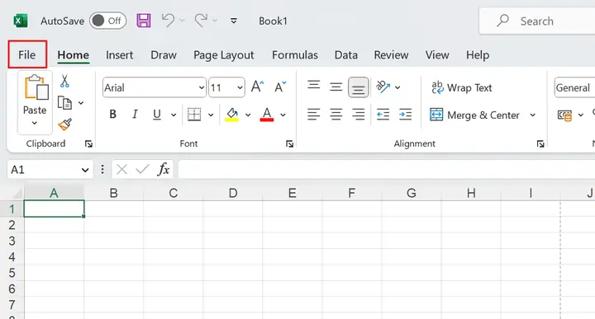595x319 pixels.
Task: Open the General number format dropdown
Action: coord(574,88)
